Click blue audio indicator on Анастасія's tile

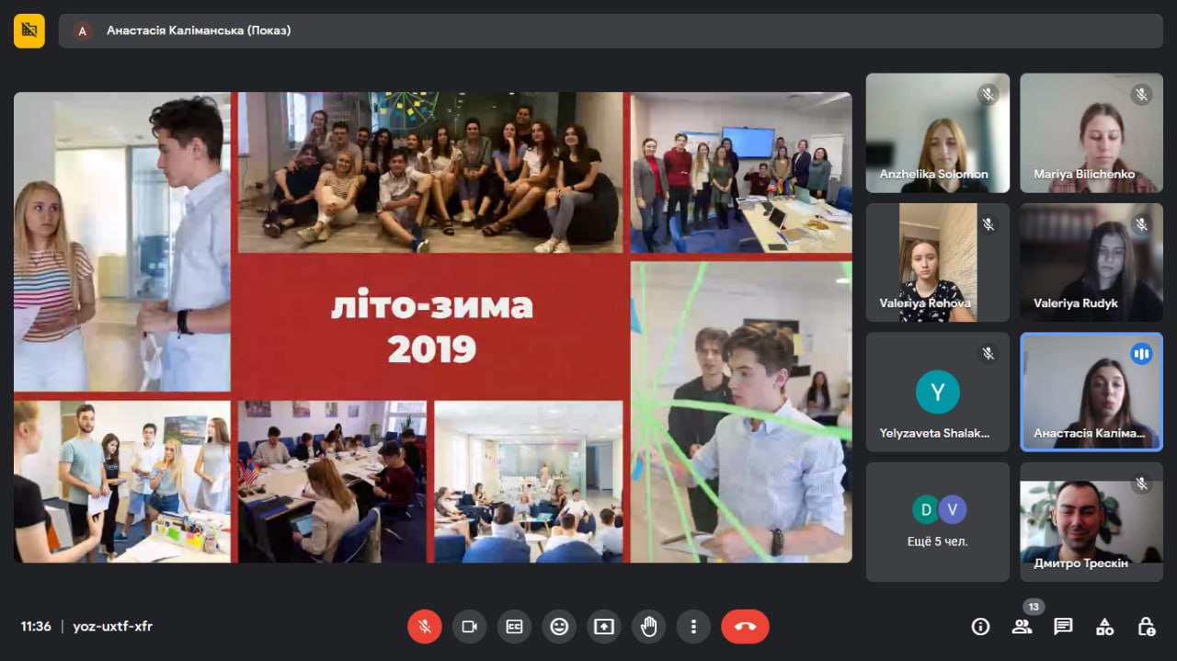point(1142,353)
